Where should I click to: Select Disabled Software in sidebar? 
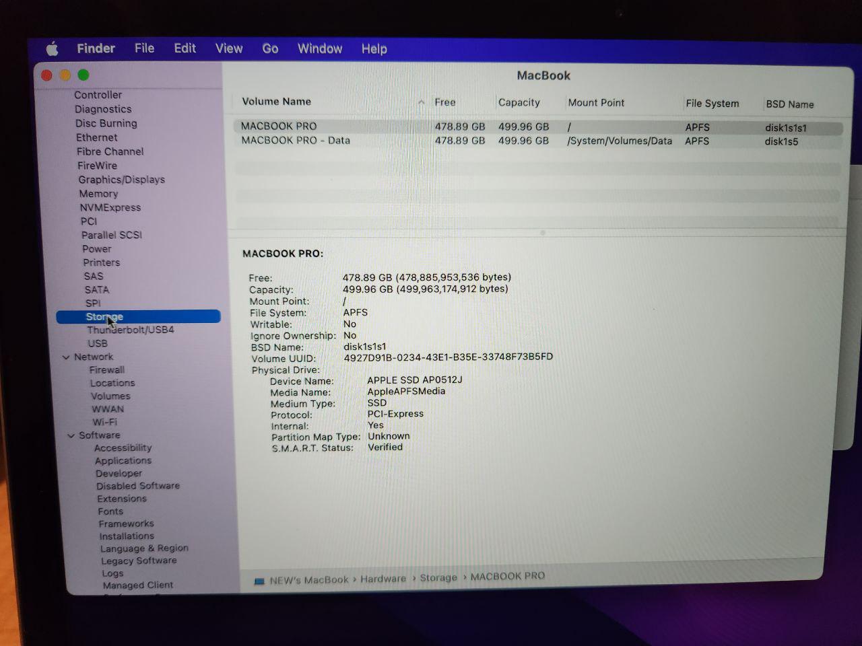pos(138,486)
